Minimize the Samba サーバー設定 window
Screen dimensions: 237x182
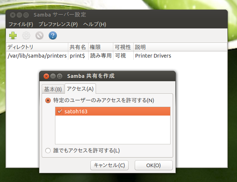click(x=19, y=15)
